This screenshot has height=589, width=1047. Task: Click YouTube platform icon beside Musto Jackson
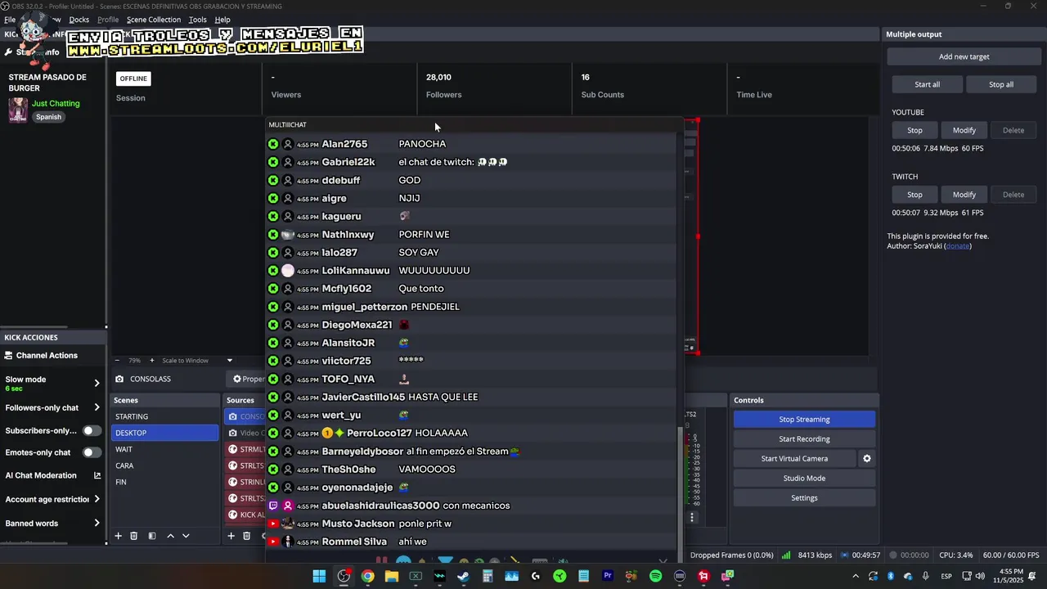(273, 524)
